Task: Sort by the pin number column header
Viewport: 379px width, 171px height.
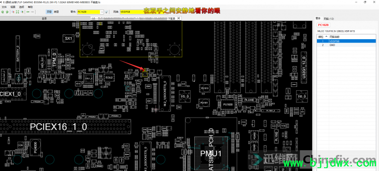Action: point(323,37)
